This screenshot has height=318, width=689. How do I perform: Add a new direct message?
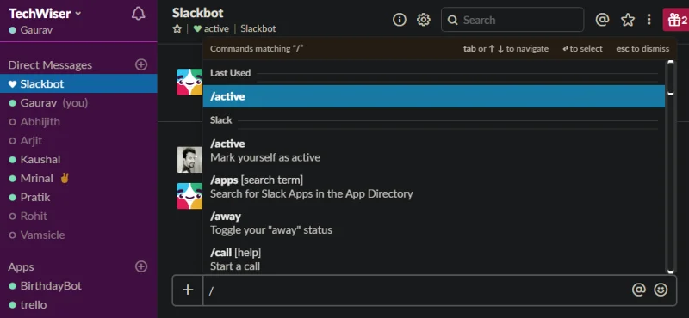click(x=141, y=65)
